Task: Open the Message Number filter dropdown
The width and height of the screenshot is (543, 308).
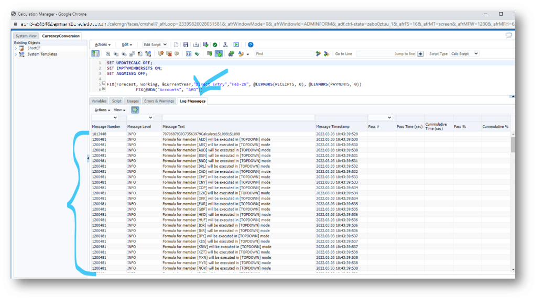Action: coord(105,118)
